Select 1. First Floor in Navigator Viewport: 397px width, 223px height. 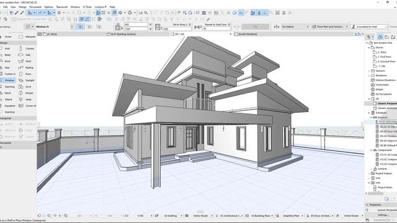click(385, 57)
